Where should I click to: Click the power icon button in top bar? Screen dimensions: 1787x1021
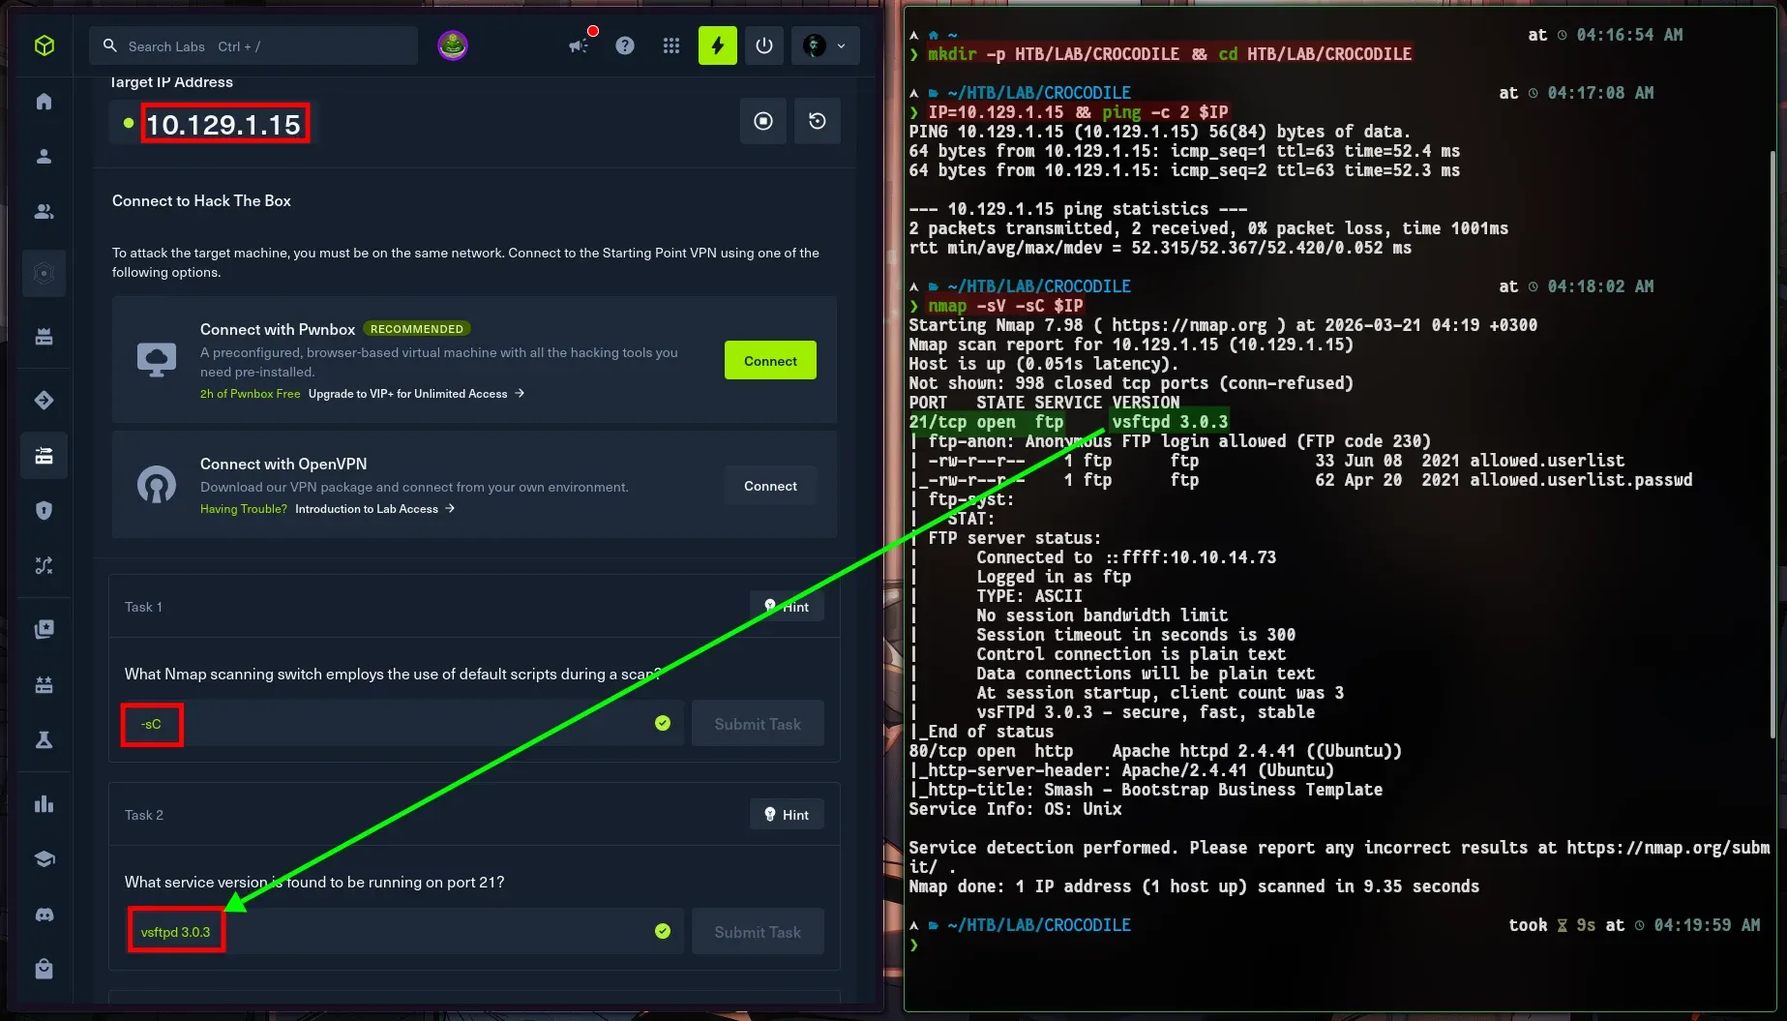click(x=764, y=45)
